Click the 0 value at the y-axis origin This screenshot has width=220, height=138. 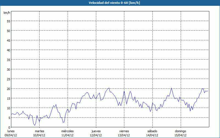click(9, 127)
